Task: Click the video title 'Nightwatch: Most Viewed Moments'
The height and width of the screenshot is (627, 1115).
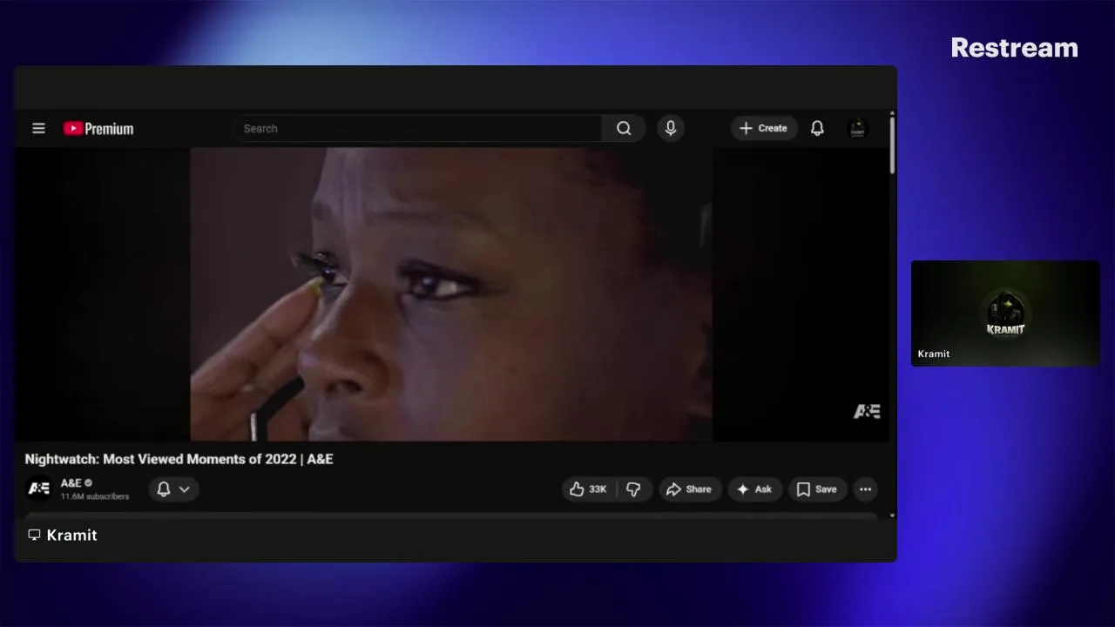Action: [179, 459]
